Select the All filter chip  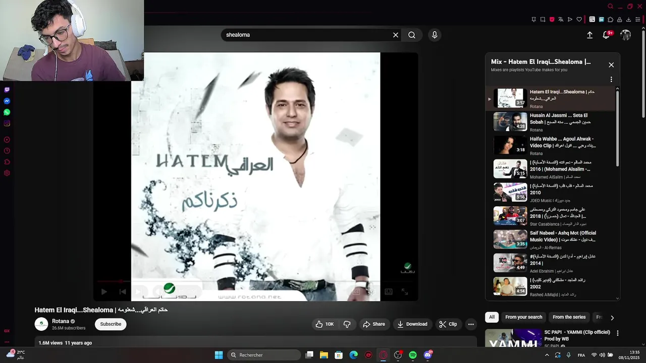pos(492,317)
